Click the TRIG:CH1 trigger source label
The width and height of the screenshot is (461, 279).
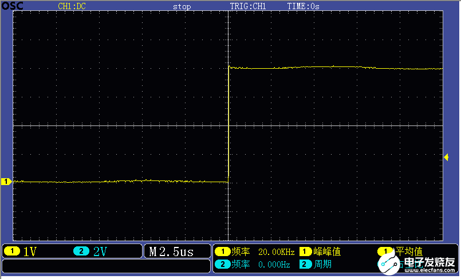(248, 6)
